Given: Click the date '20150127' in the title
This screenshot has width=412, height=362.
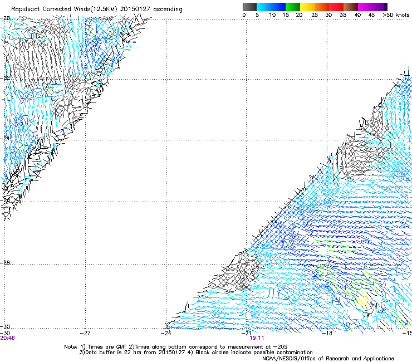Looking at the screenshot, I should coord(135,9).
